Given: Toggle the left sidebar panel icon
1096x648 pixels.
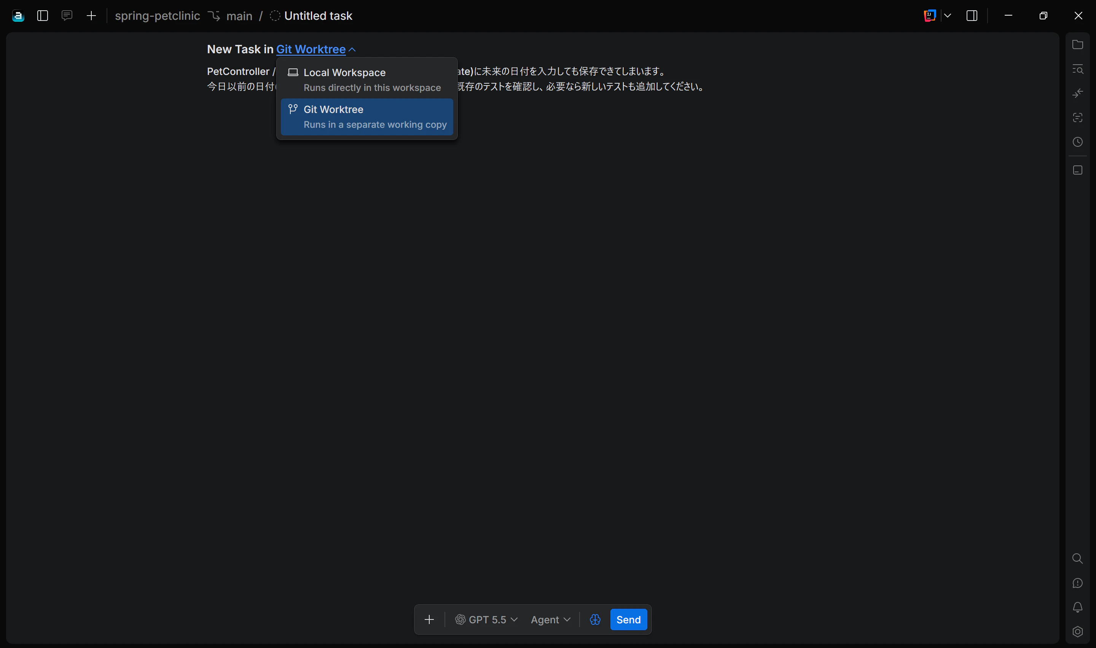Looking at the screenshot, I should [42, 16].
